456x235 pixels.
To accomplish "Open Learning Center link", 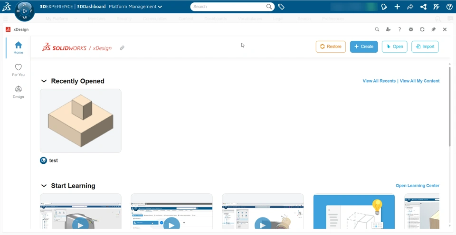I will pyautogui.click(x=418, y=186).
